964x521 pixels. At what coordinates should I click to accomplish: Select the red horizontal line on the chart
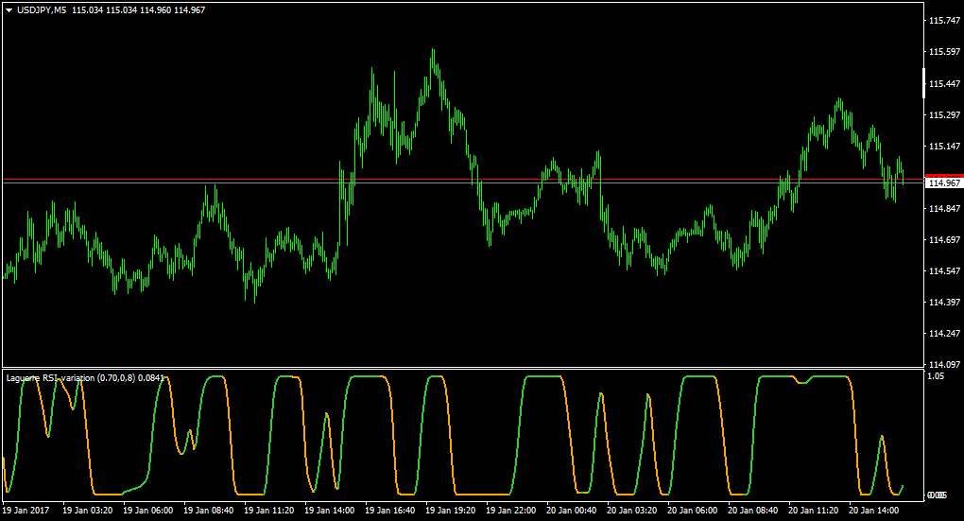point(461,180)
